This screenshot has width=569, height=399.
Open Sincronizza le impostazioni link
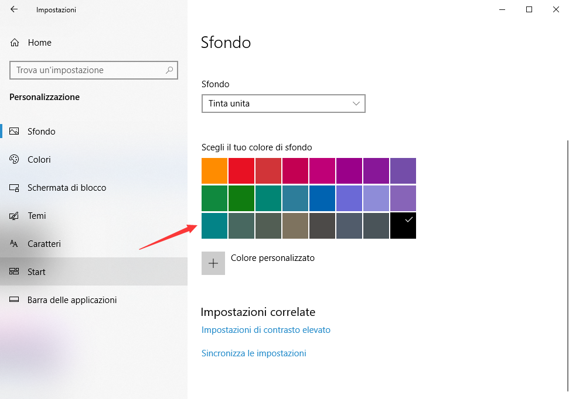tap(254, 353)
